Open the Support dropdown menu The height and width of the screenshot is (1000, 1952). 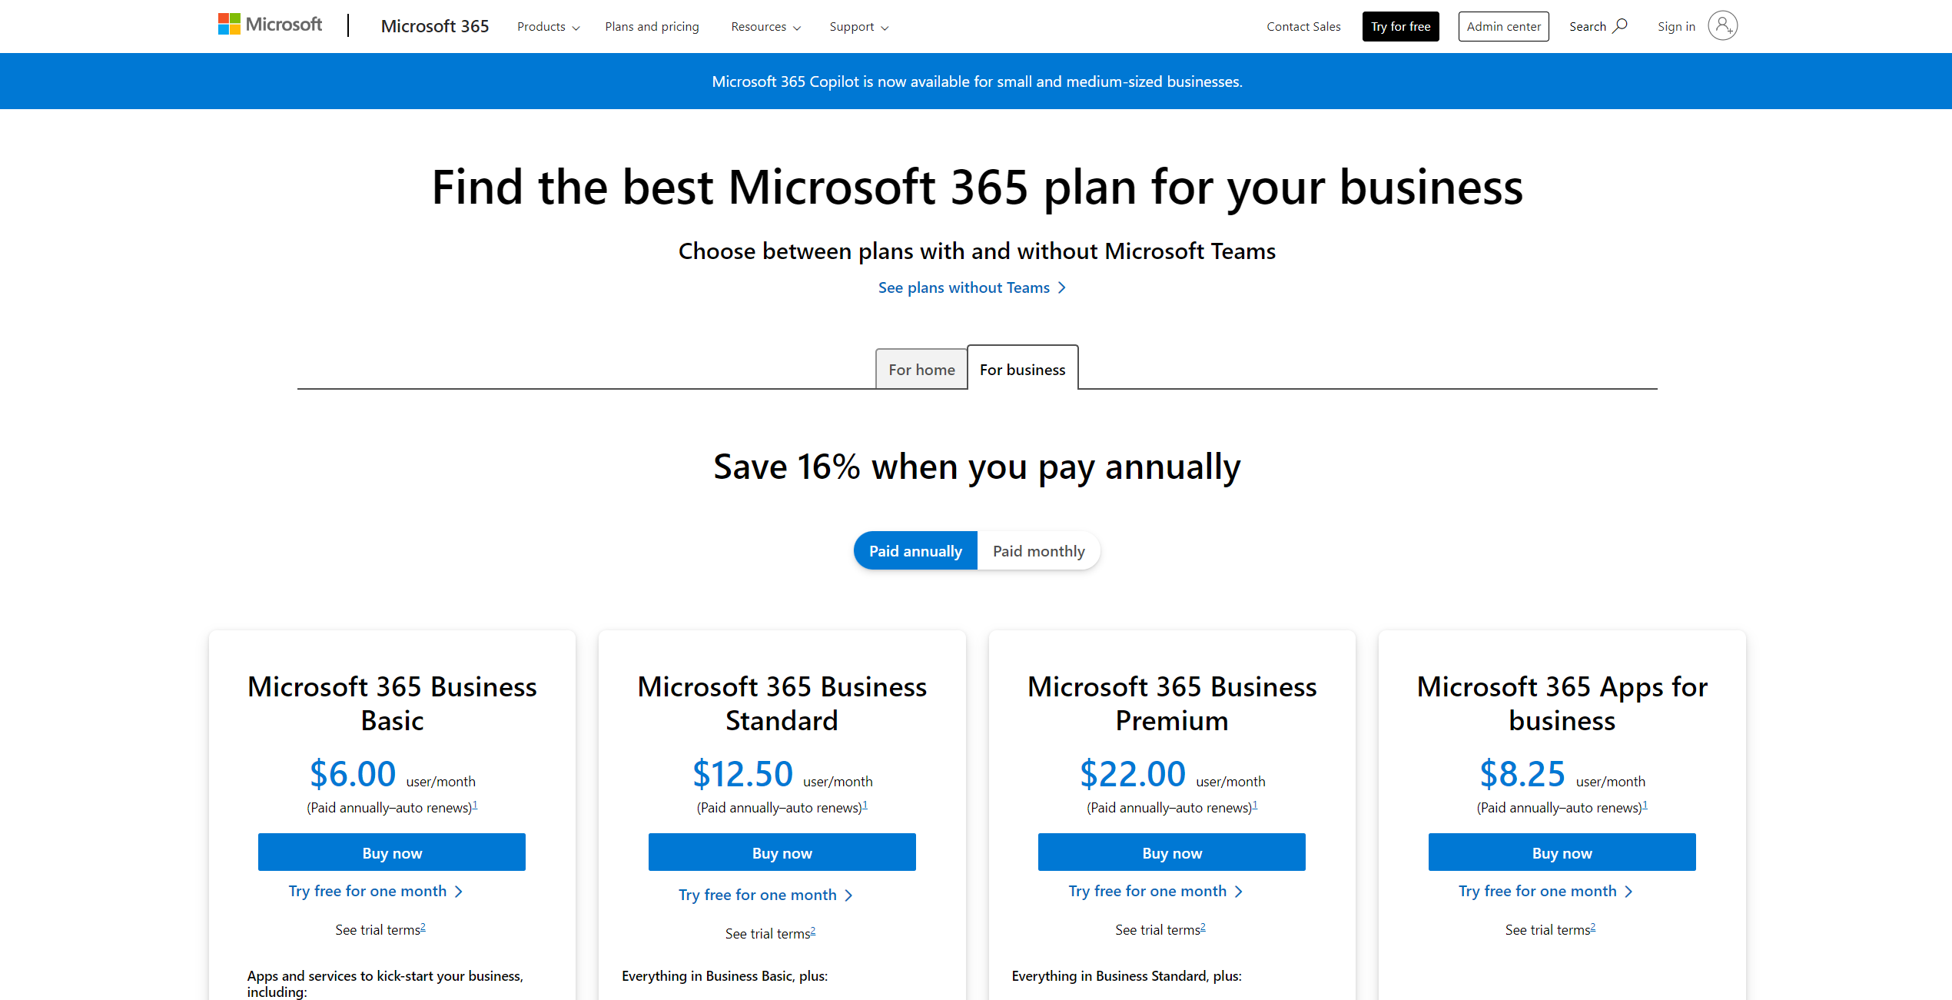click(x=857, y=25)
